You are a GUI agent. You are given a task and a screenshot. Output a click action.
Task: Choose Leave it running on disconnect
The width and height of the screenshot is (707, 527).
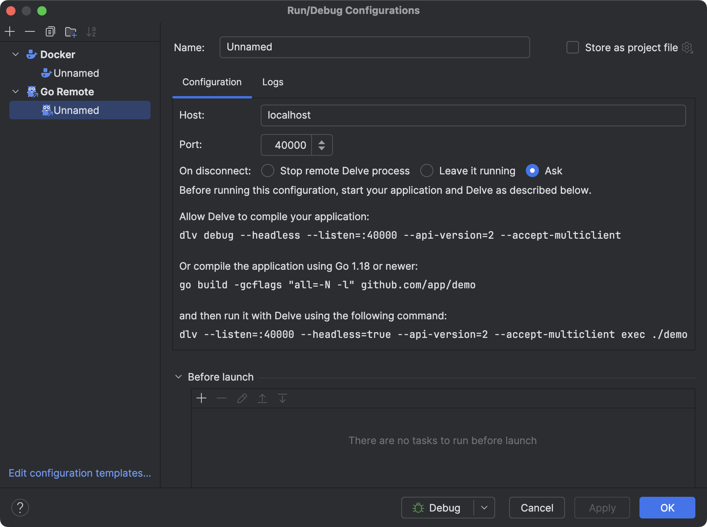(426, 170)
